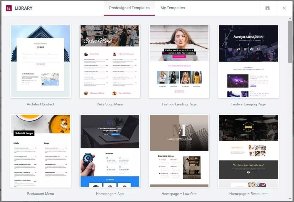Pick the Festival Landing Page template thumbnail

[248, 61]
